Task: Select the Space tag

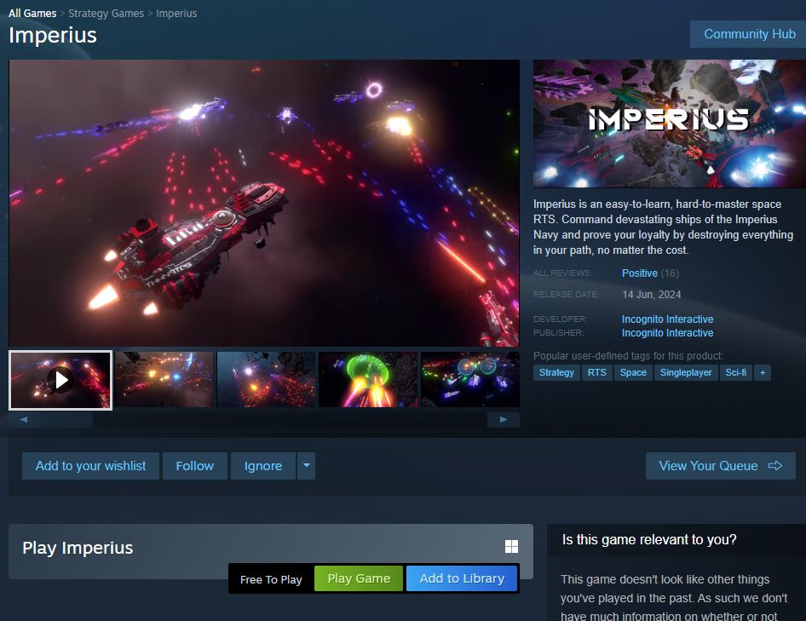Action: (633, 373)
